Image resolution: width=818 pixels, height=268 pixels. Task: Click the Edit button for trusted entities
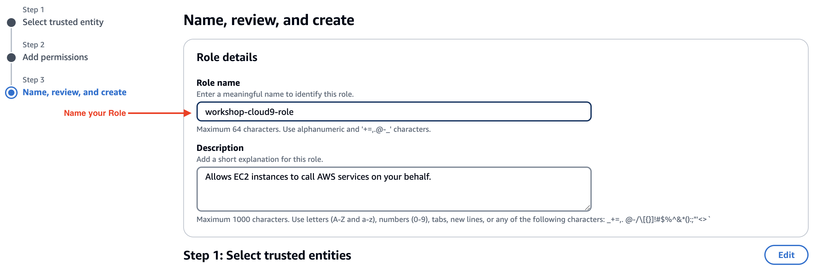(x=786, y=255)
